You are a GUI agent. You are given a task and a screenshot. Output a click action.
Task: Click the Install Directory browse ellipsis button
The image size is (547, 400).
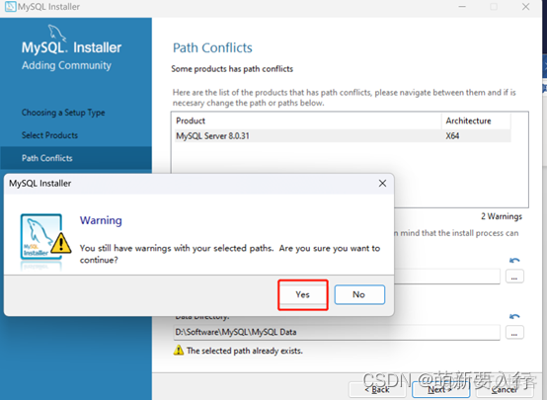point(514,277)
